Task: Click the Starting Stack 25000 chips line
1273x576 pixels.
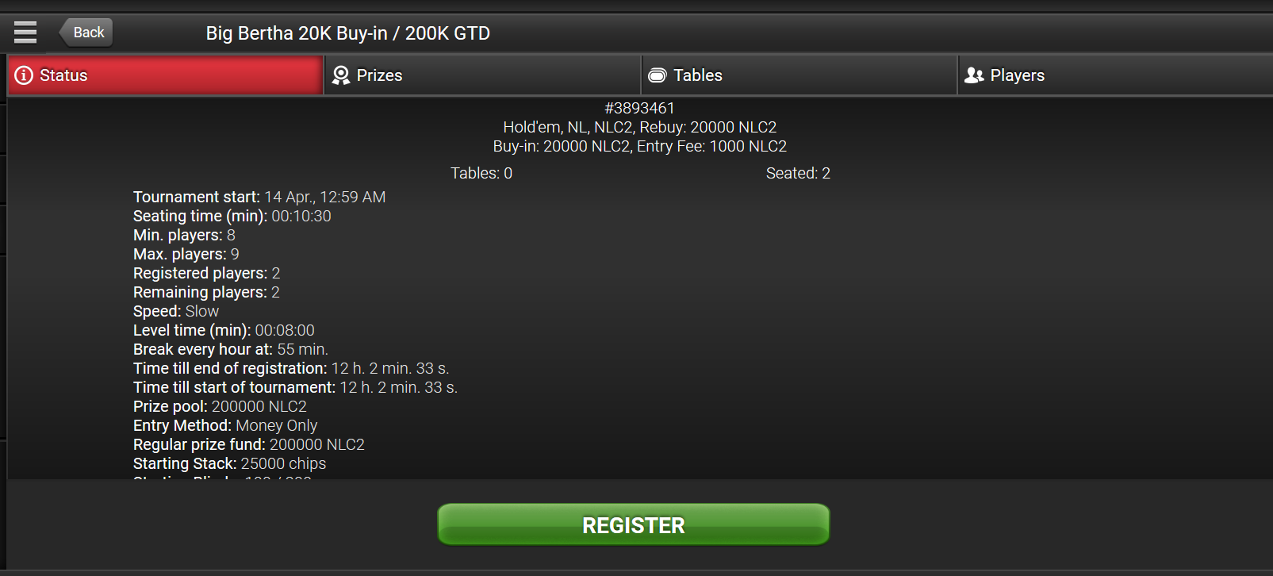Action: point(230,463)
